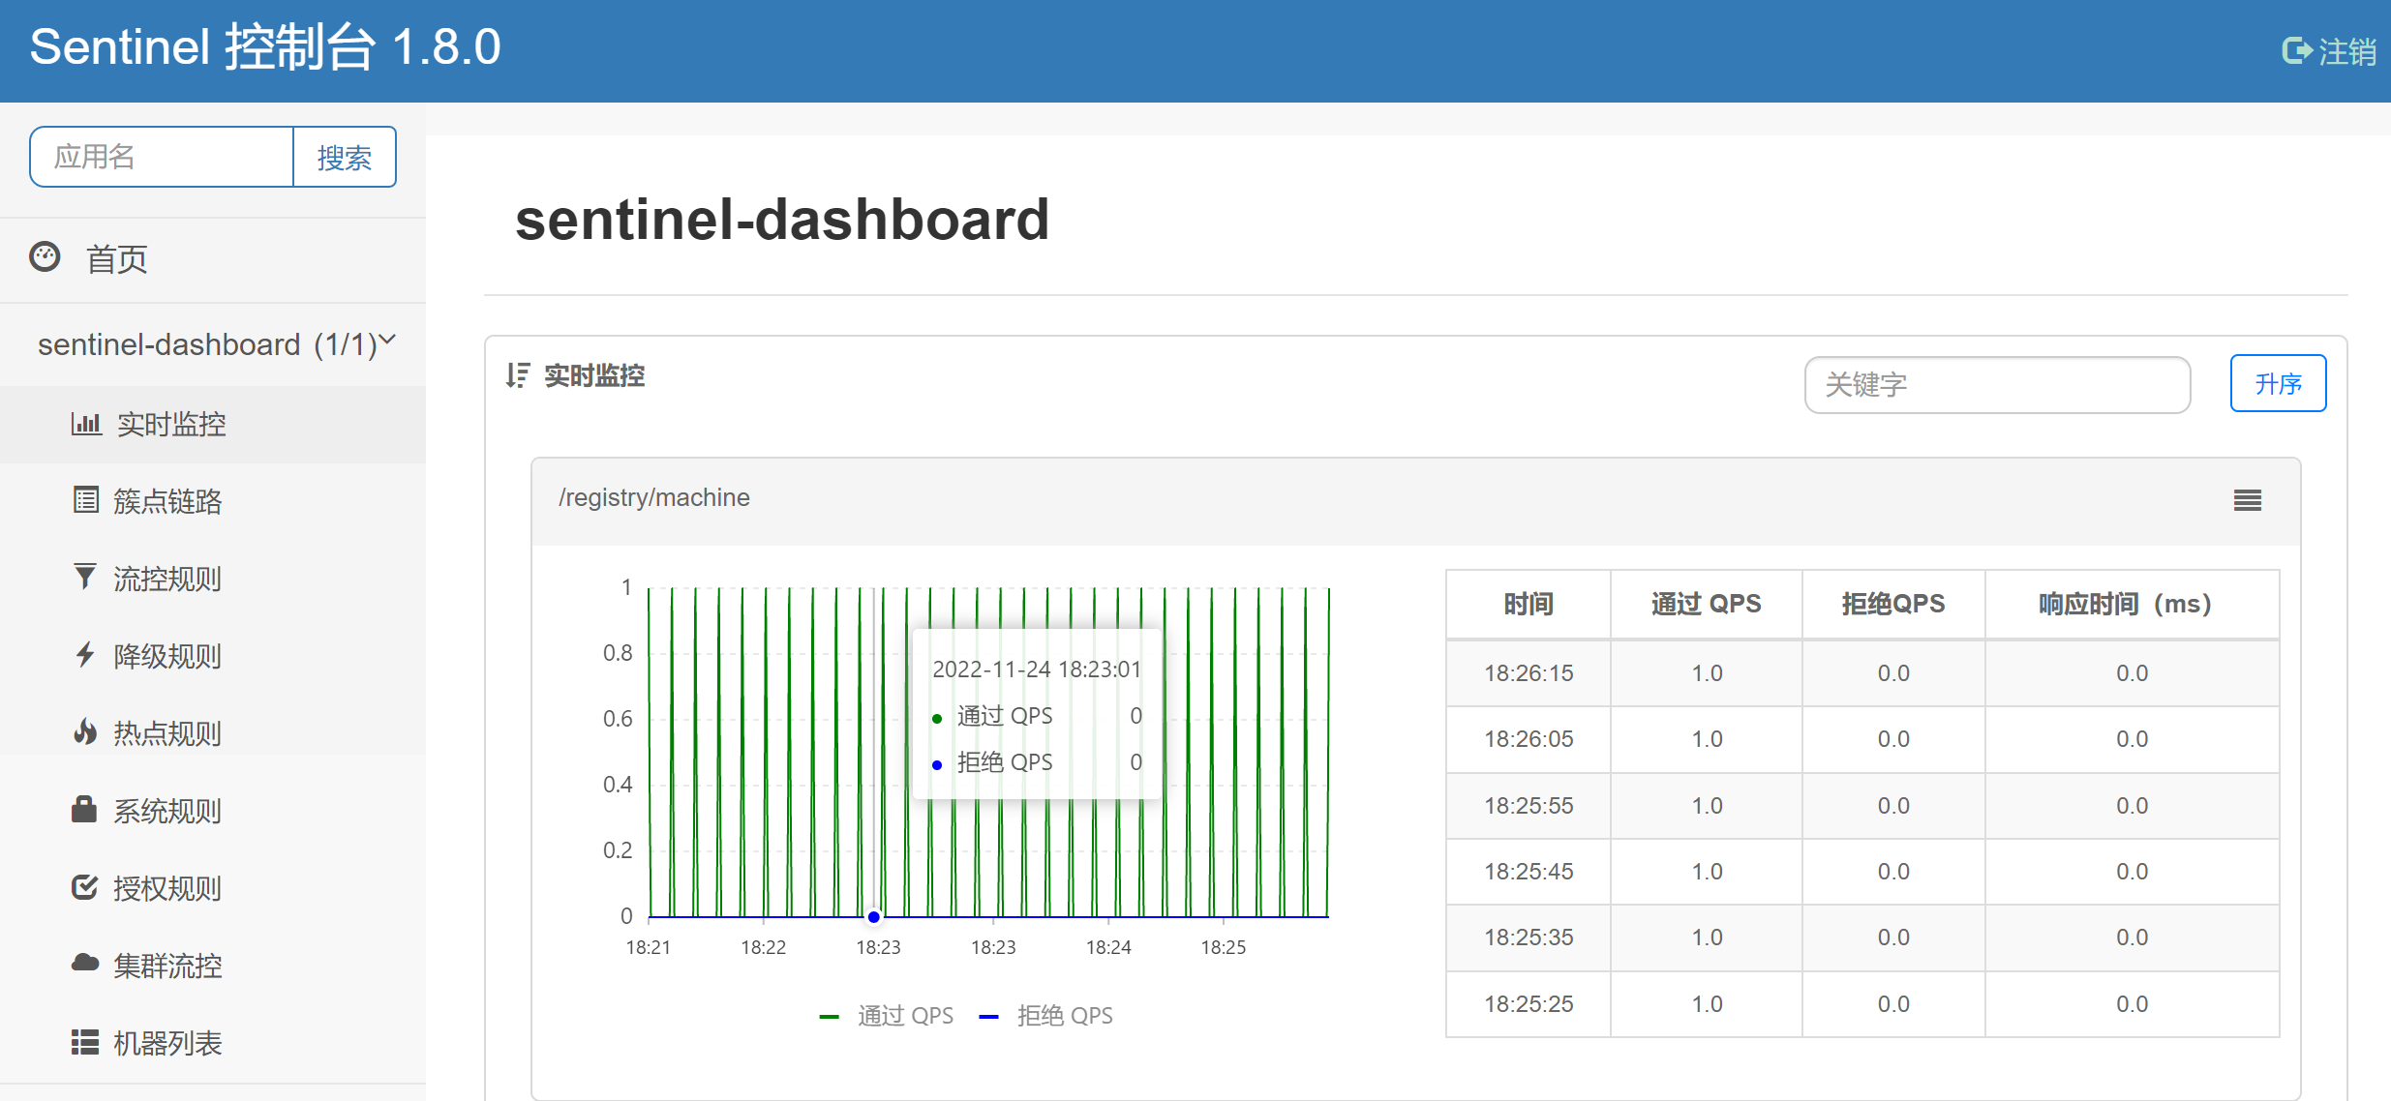Click the sentinel-dashboard page heading
Screen dimensions: 2391x1101
point(782,220)
